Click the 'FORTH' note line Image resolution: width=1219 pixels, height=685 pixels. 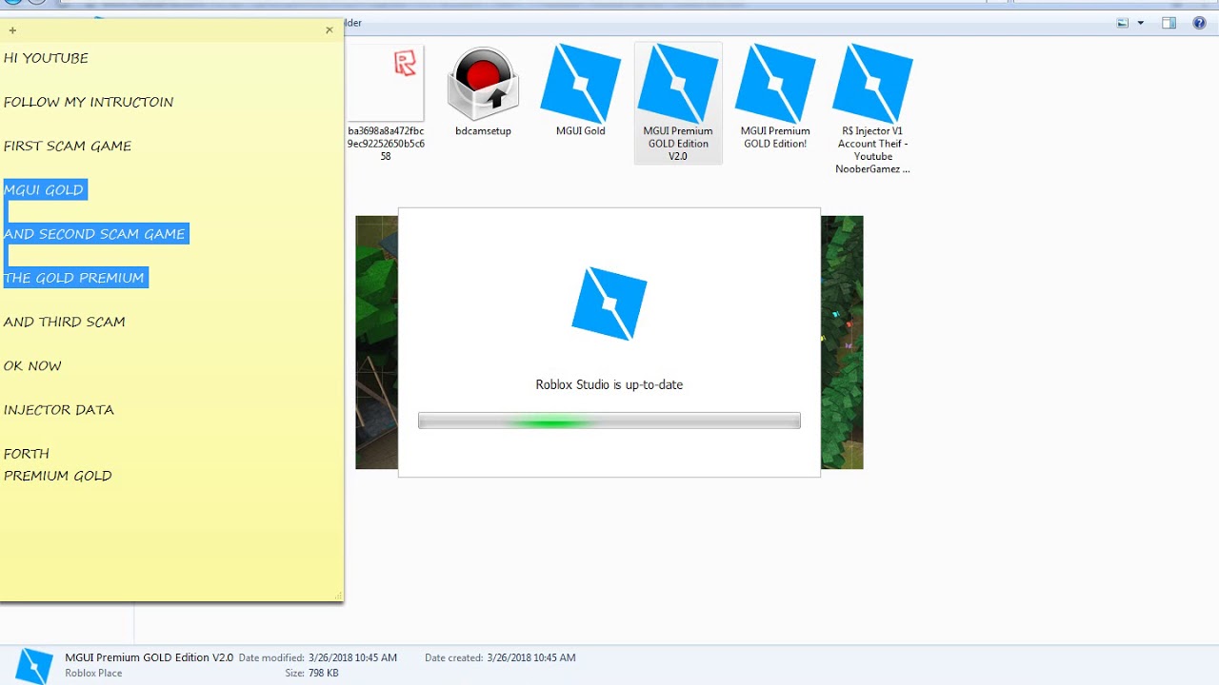[27, 454]
